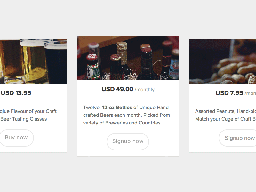Click the peanuts product photo

pos(222,61)
